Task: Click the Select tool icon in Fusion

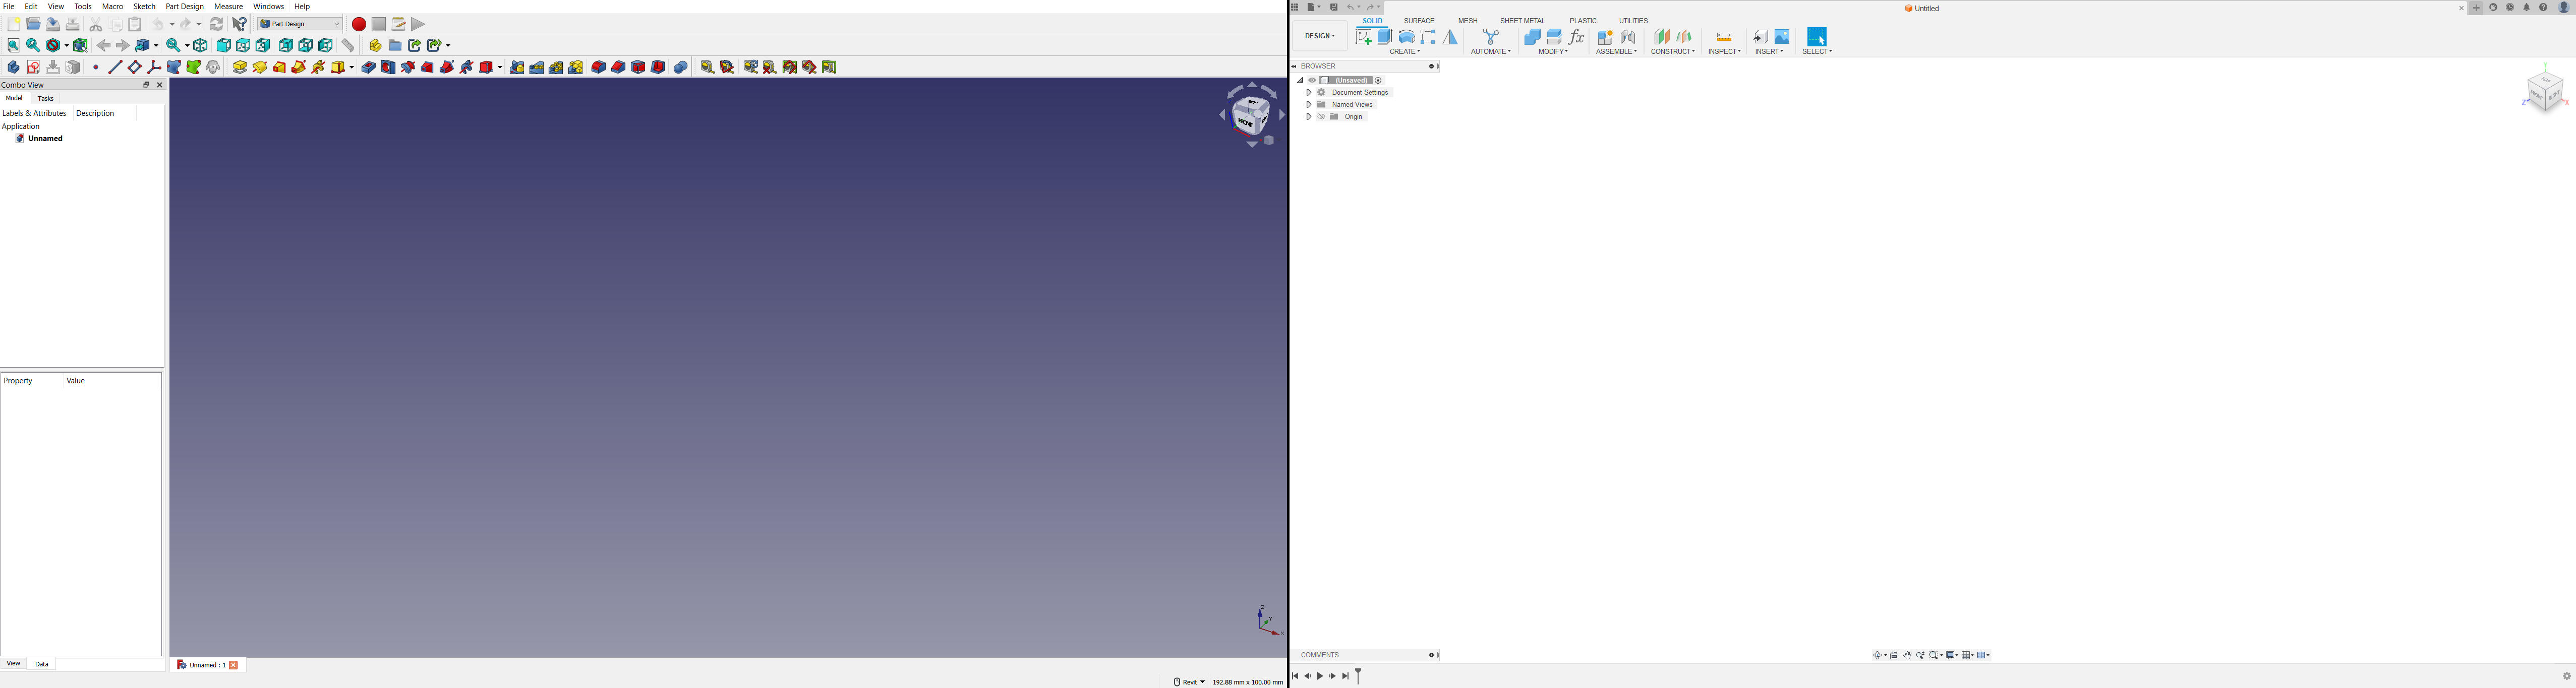Action: click(x=1817, y=37)
